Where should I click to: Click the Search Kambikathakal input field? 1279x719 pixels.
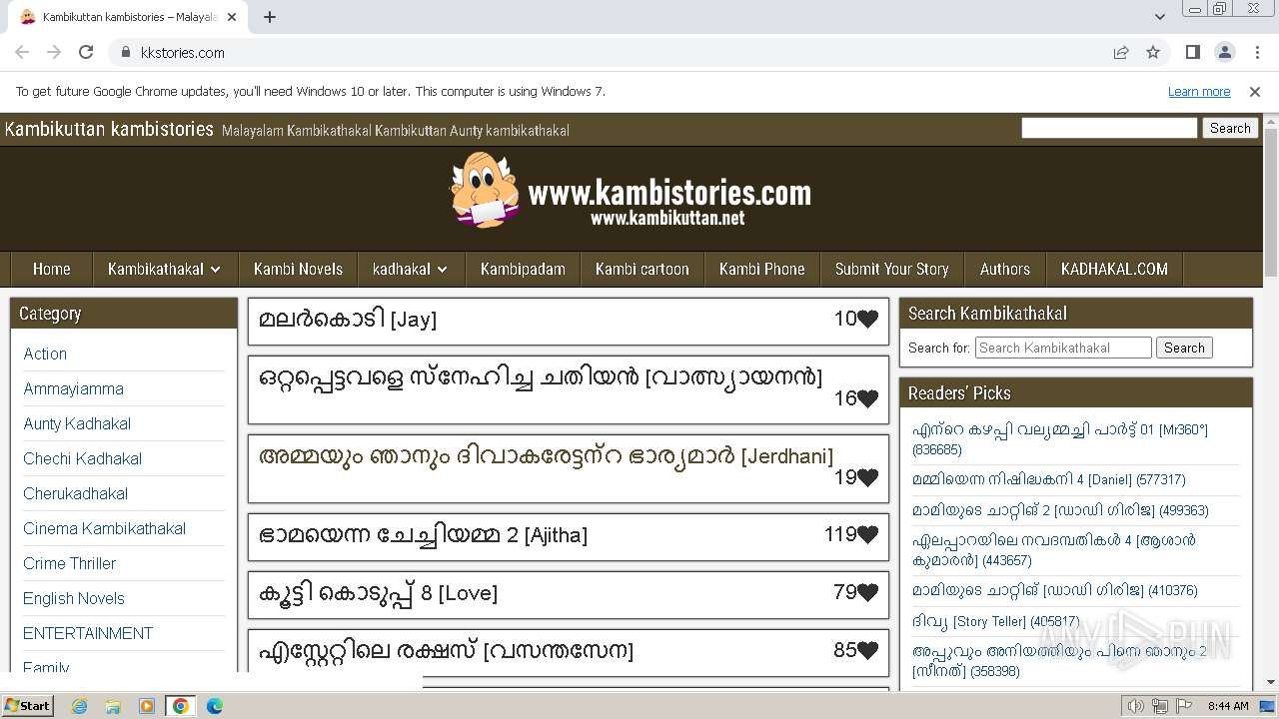click(x=1063, y=348)
